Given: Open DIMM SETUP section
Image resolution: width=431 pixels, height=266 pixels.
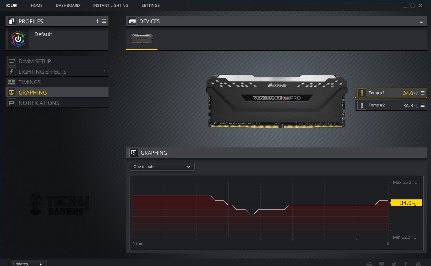Looking at the screenshot, I should pos(57,61).
